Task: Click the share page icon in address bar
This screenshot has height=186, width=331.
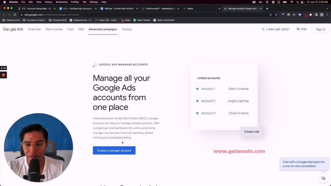Action: click(x=271, y=15)
